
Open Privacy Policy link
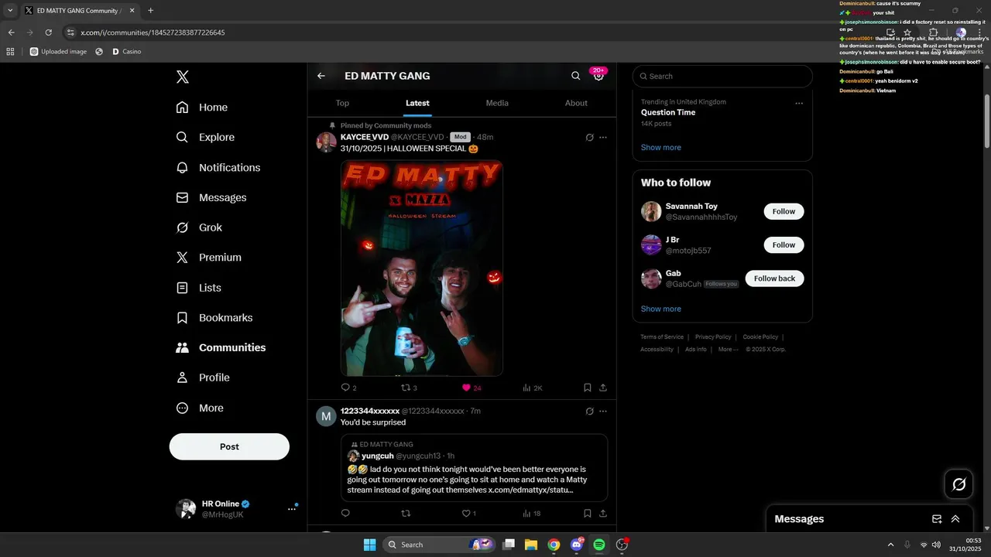[x=713, y=337]
